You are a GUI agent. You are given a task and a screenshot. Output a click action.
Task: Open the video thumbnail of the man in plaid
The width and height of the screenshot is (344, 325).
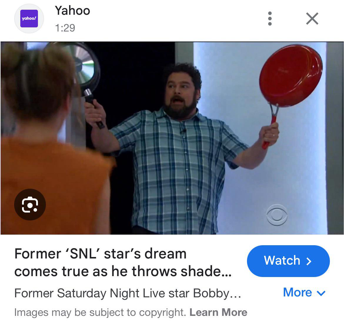[x=172, y=138]
